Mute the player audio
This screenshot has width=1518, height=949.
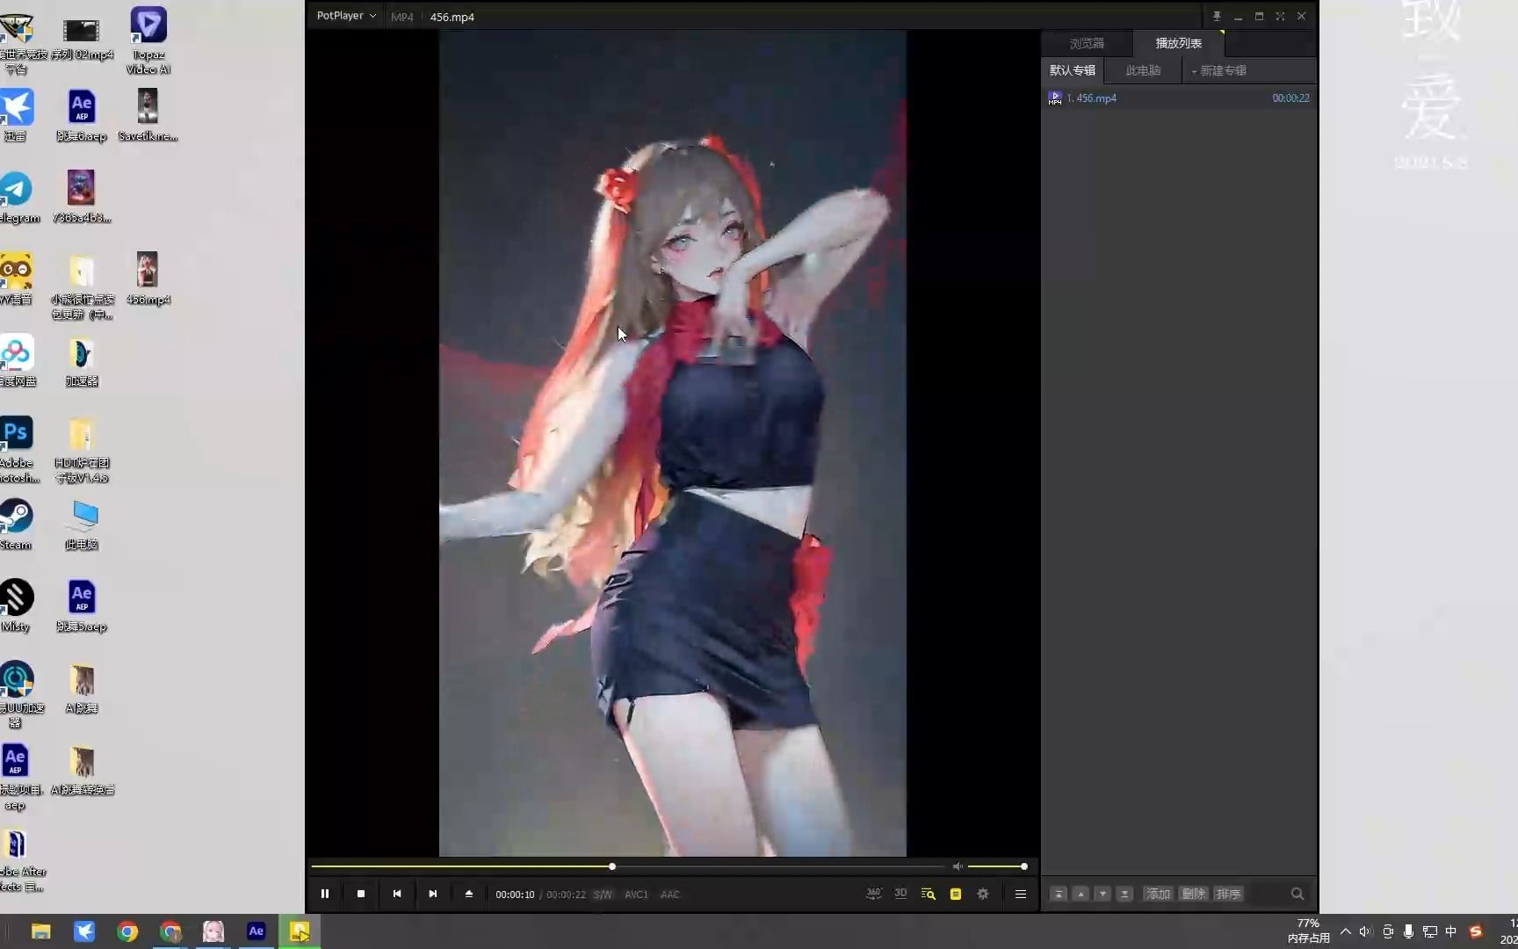click(958, 866)
